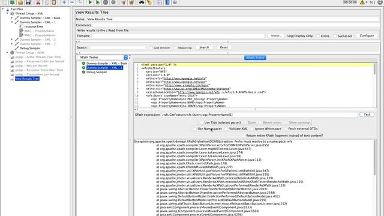Select the XPath Tester tab

click(255, 58)
